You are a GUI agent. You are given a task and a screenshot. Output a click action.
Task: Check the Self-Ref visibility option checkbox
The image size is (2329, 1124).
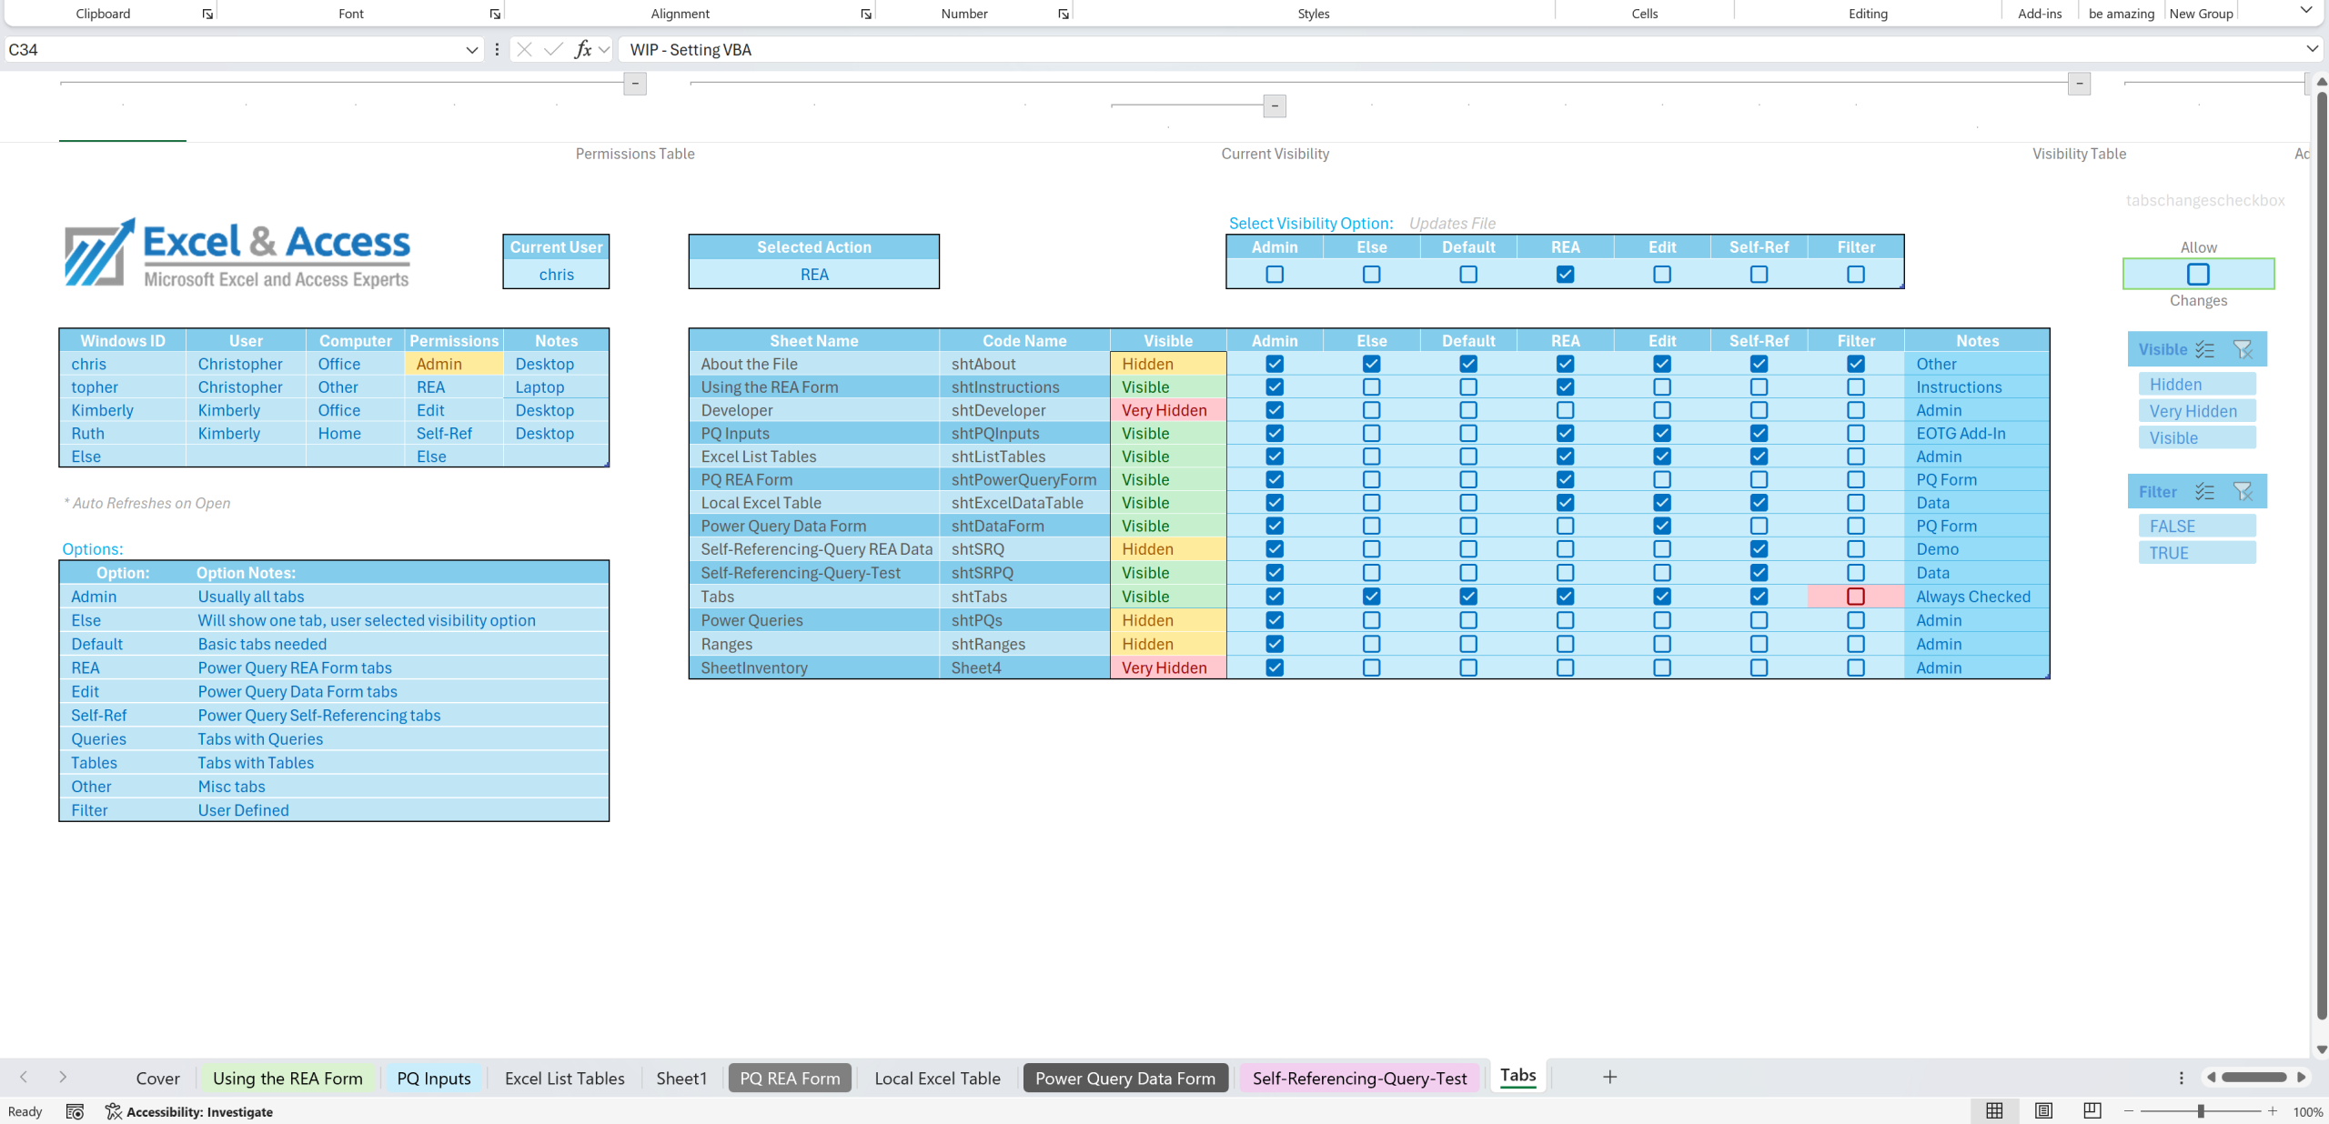coord(1759,274)
